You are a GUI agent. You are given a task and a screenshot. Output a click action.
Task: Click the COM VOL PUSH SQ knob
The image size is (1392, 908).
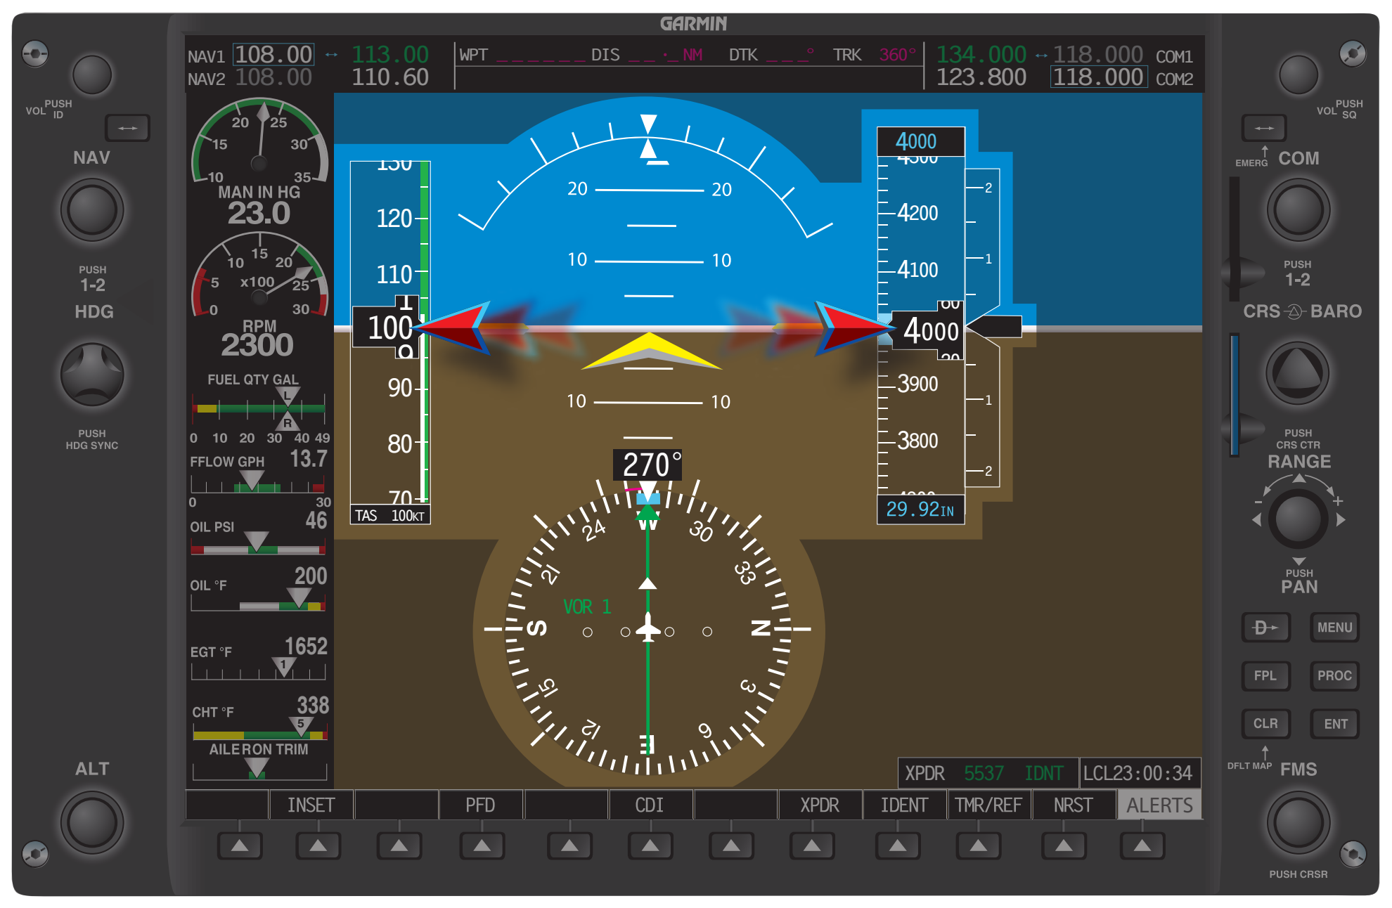[1298, 74]
